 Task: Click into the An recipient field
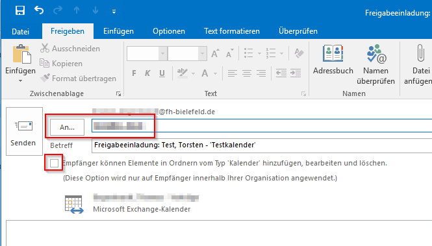coord(262,126)
